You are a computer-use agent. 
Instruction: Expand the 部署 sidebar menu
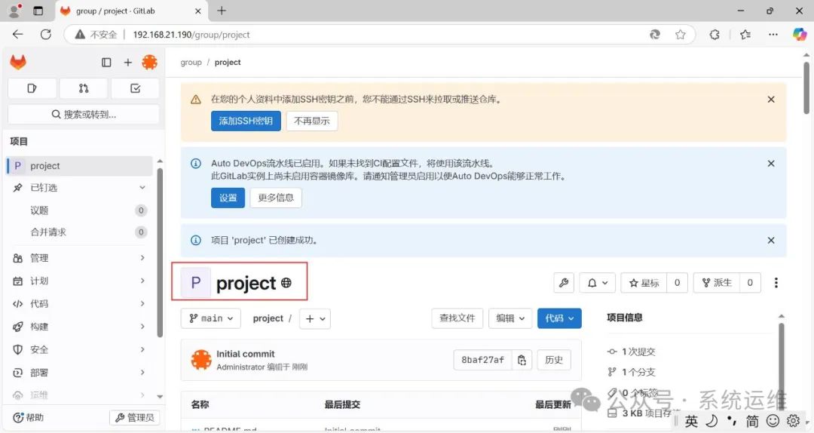pyautogui.click(x=80, y=372)
